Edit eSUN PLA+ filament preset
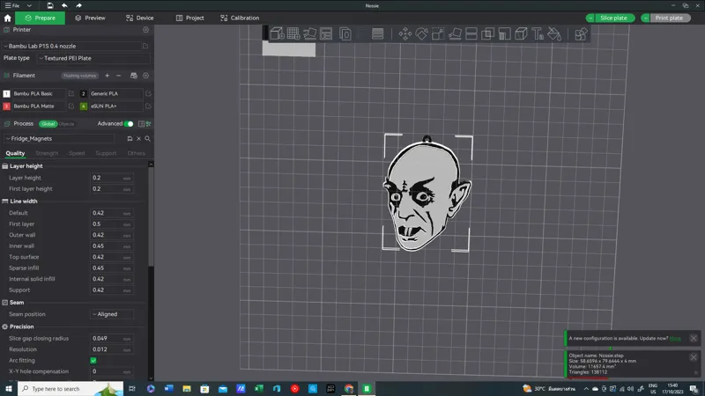Viewport: 705px width, 396px height. 148,106
